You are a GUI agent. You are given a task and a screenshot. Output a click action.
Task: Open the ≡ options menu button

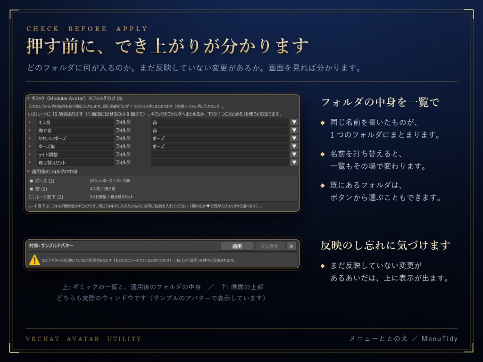291,246
